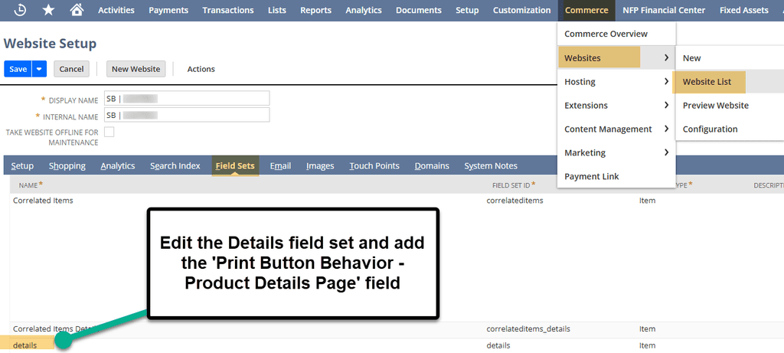Switch to the Field Sets subtab

235,165
